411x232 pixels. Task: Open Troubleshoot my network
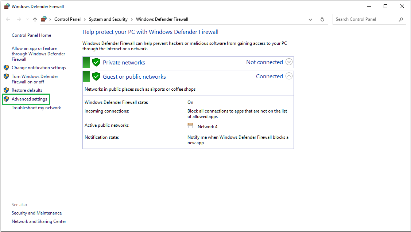coord(36,108)
